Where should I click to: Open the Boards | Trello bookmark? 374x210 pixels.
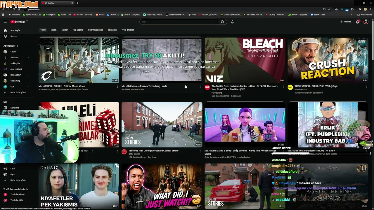[318, 15]
